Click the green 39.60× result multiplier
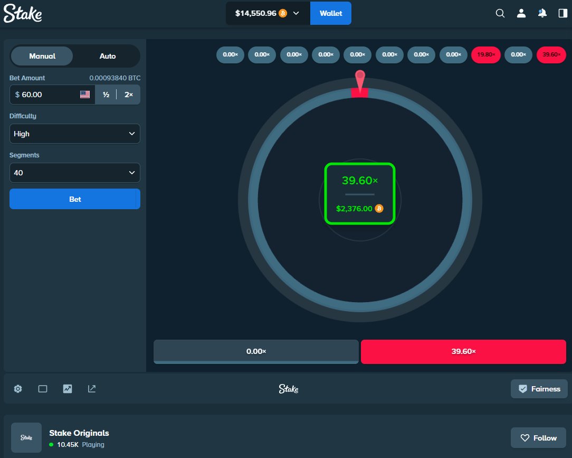Screen dimensions: 572x458 360,181
